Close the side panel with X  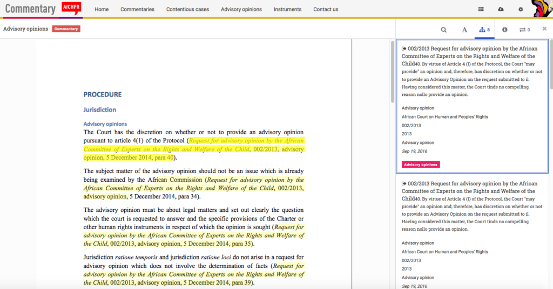click(544, 29)
